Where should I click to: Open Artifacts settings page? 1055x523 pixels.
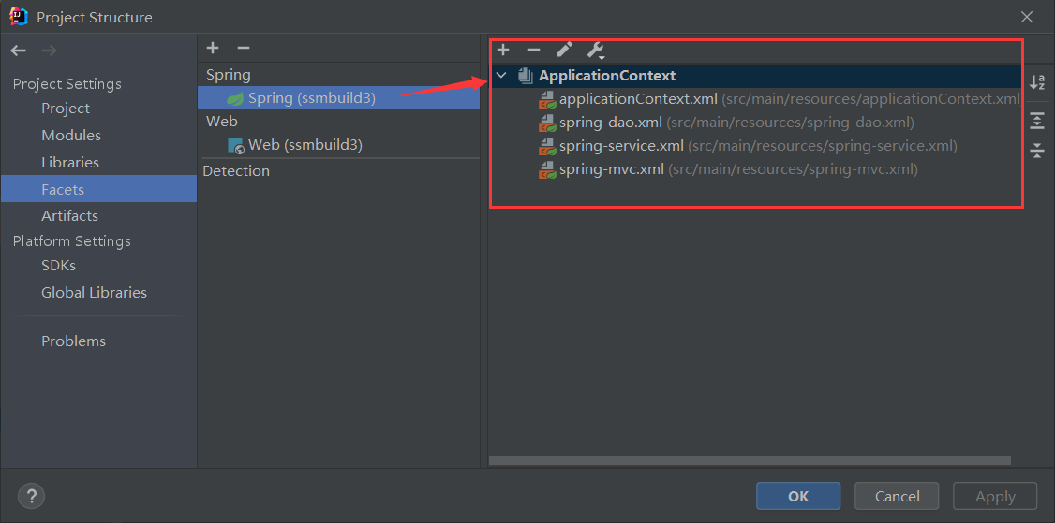[x=69, y=216]
